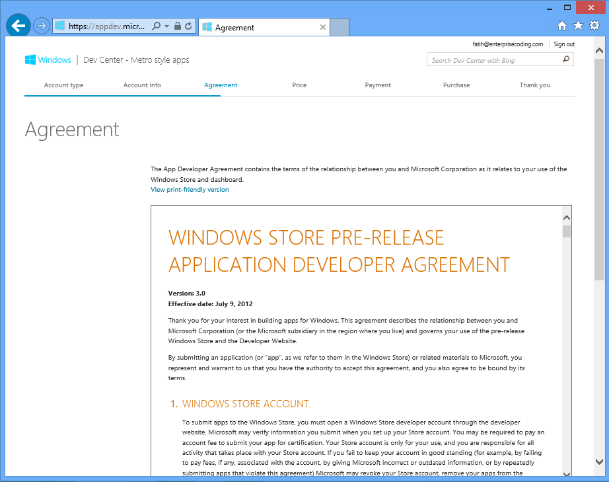
Task: Click the Windows logo in the page header
Action: tap(48, 60)
